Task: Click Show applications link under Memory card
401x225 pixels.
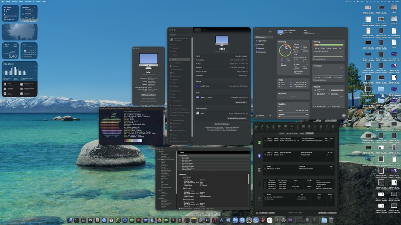Action: pyautogui.click(x=320, y=59)
